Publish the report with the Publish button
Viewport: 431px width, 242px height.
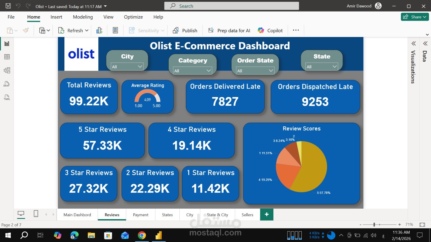185,30
